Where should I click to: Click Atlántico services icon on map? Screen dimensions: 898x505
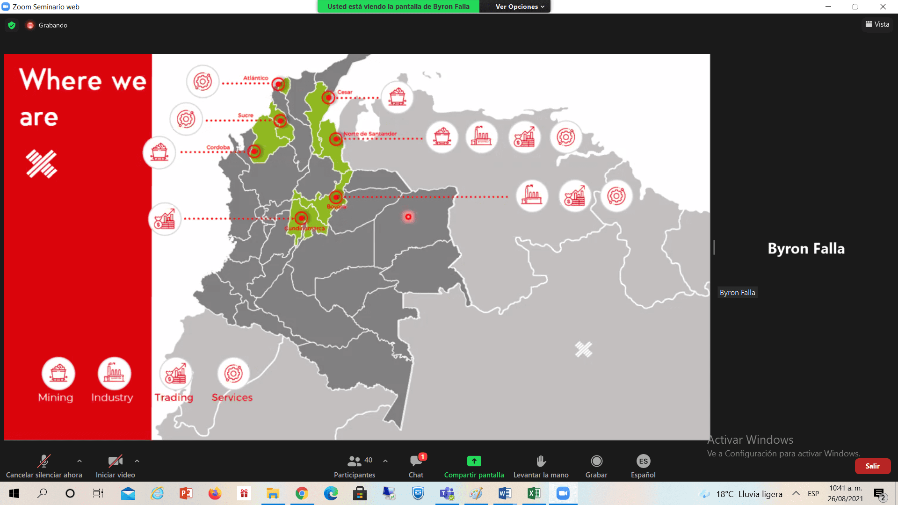(203, 81)
